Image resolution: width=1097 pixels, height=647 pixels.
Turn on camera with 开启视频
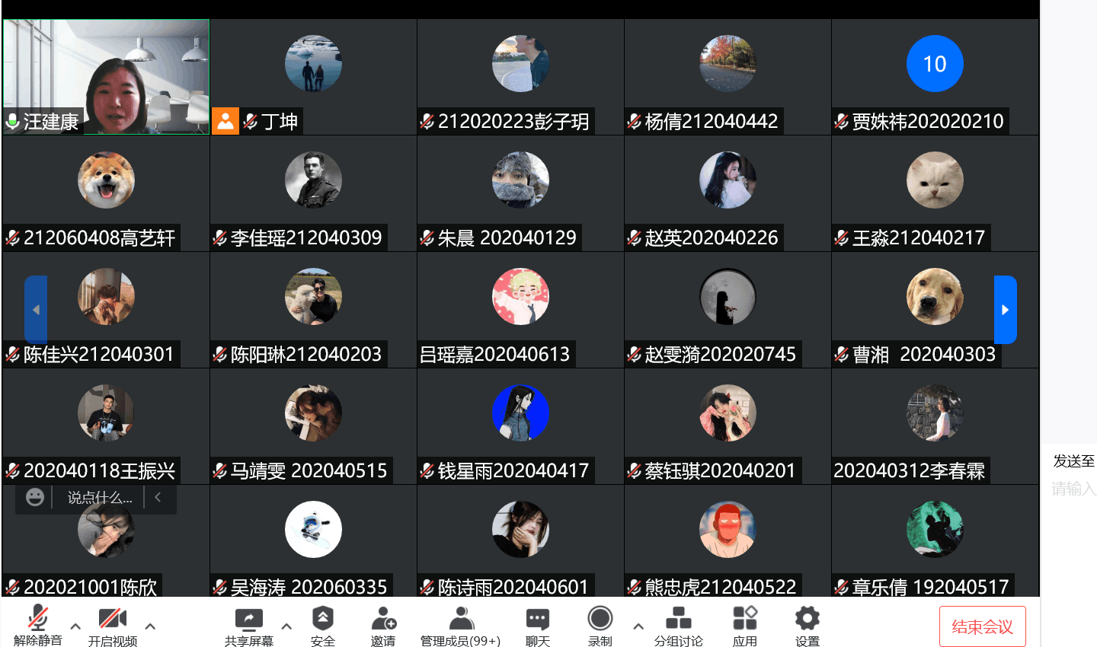coord(112,620)
